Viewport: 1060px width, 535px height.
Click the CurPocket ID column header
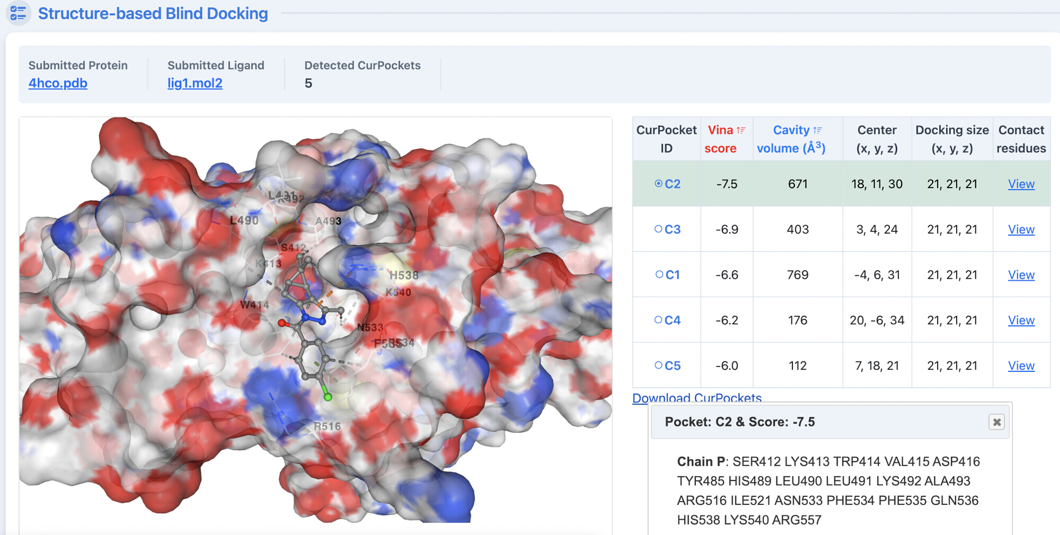pos(666,139)
